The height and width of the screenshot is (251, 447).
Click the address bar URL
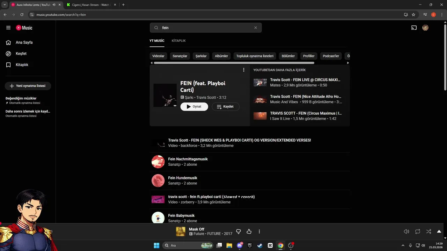(61, 15)
